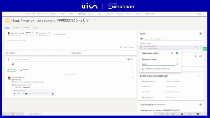Click the Найти в Мегаплане search field
210x118 pixels.
[x=88, y=114]
